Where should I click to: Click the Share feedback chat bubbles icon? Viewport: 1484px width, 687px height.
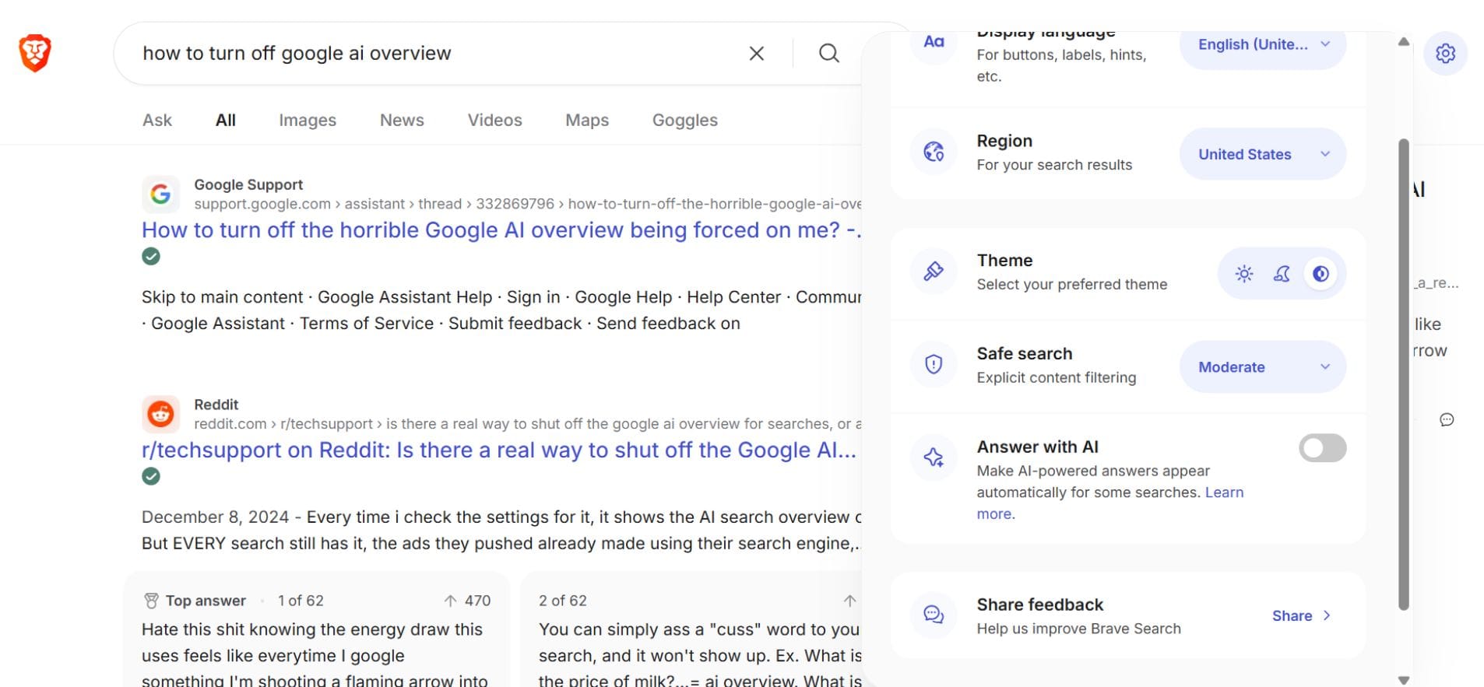[x=934, y=615]
